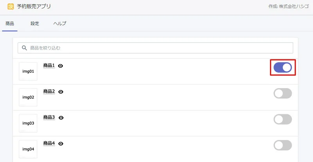Open the 設定 tab
The height and width of the screenshot is (162, 313).
(35, 23)
